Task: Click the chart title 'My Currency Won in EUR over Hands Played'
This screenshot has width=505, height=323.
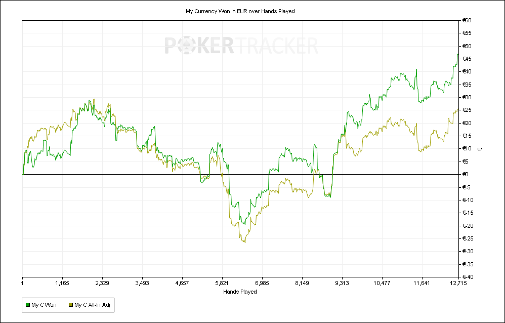Action: point(240,11)
